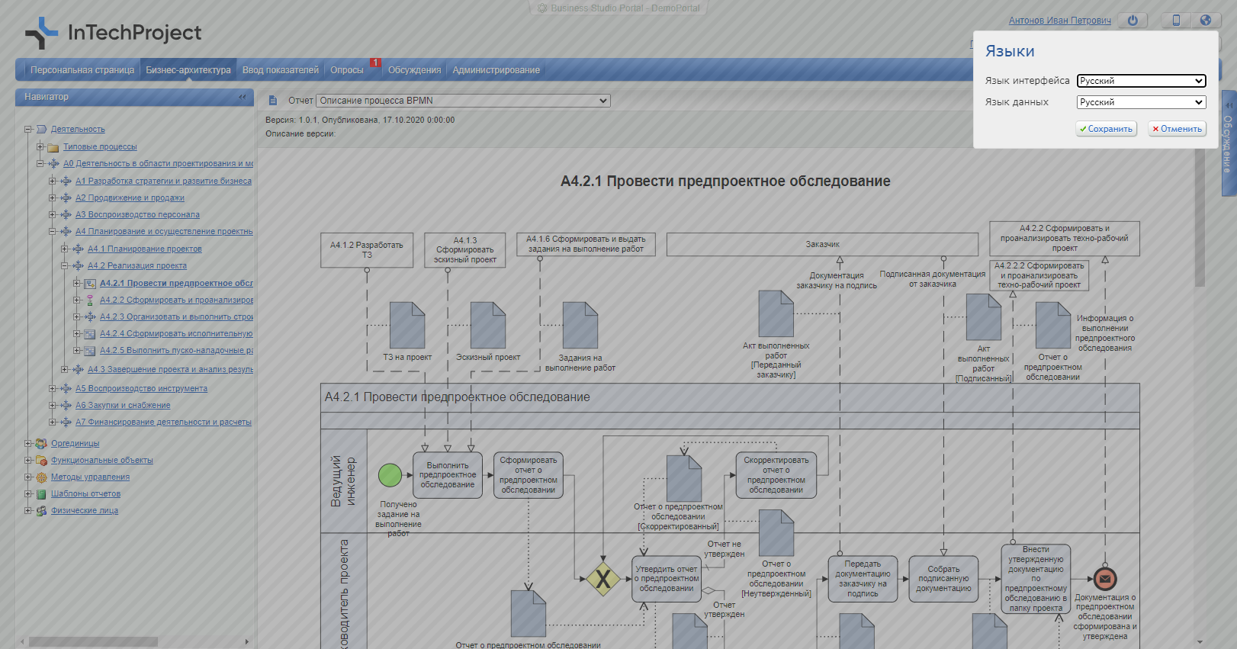Open the Обсуждения tab
The height and width of the screenshot is (649, 1237).
(x=414, y=70)
